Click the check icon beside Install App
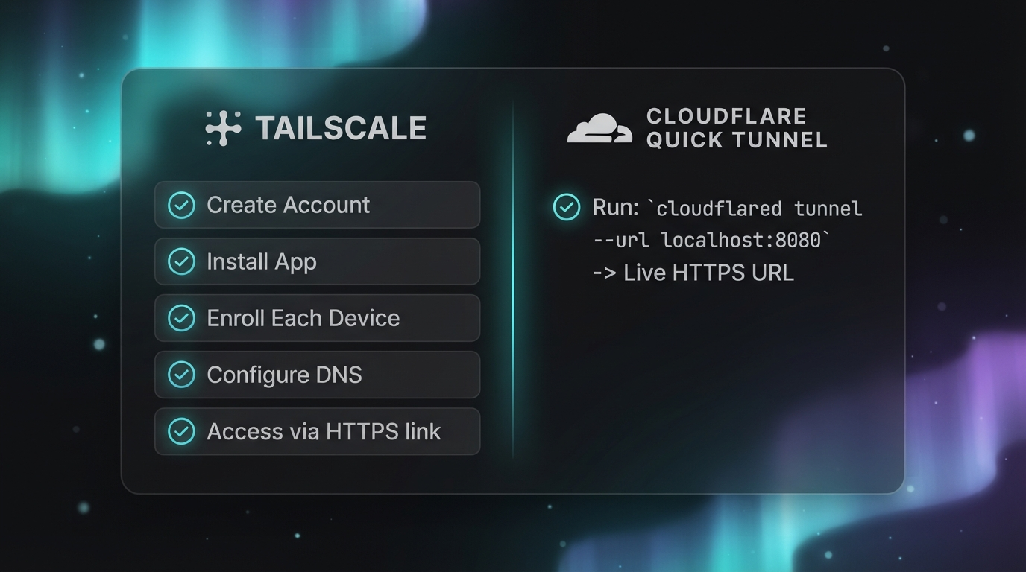This screenshot has height=572, width=1026. (x=181, y=261)
